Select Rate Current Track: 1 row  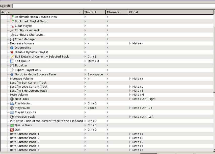coord(107,134)
